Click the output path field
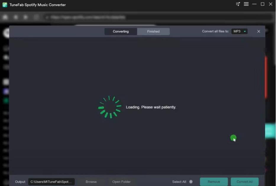Screen dimensions: 276x186 pos(51,182)
